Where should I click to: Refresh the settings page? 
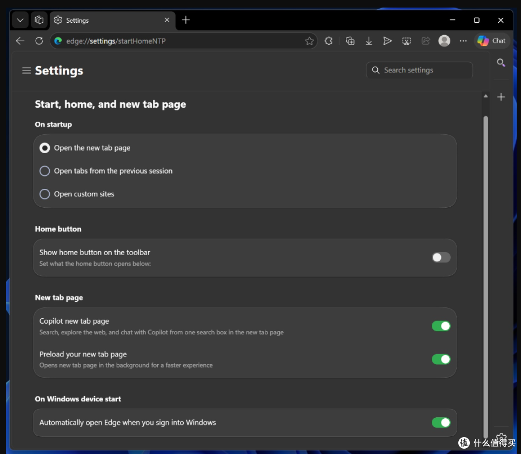[x=39, y=41]
